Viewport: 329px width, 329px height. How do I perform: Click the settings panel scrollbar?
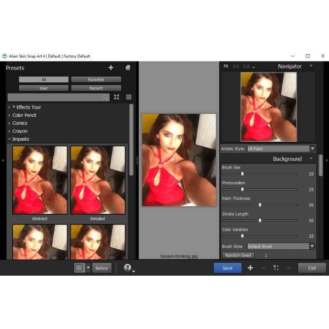pyautogui.click(x=320, y=166)
